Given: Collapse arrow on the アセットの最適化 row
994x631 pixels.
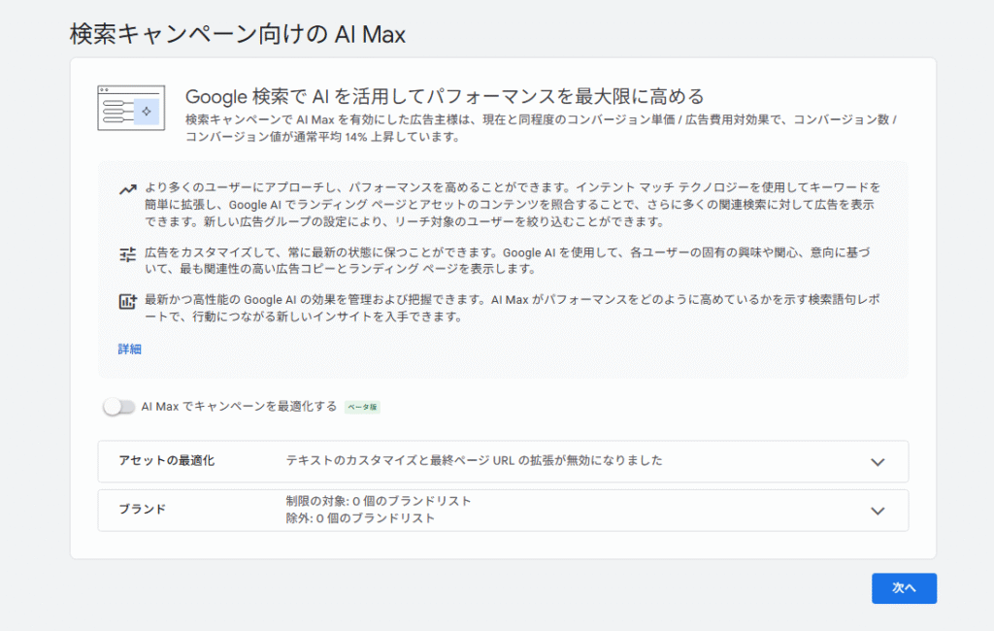Looking at the screenshot, I should click(x=878, y=461).
